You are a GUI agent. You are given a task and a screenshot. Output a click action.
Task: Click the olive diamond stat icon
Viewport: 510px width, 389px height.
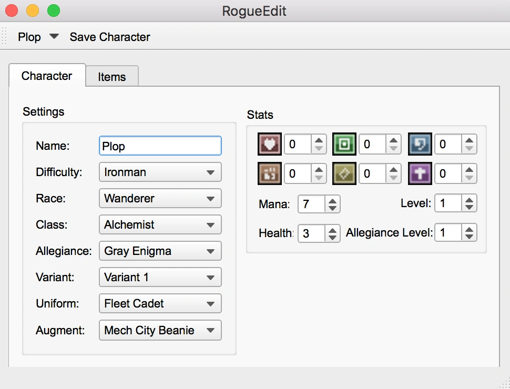tap(344, 173)
